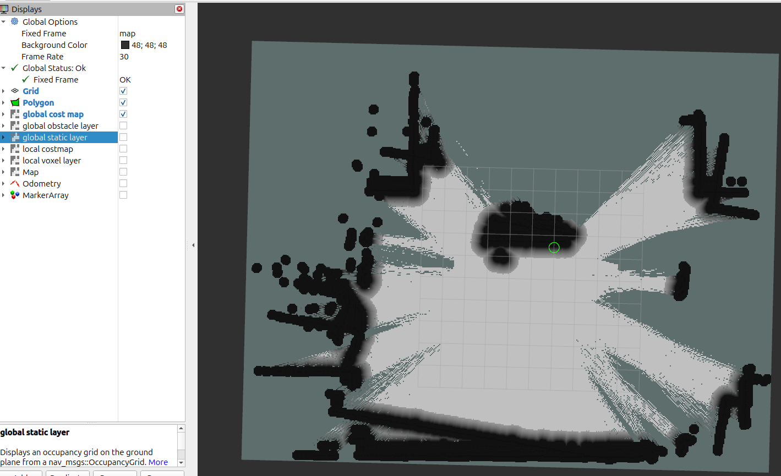Uncheck the Grid display checkbox

[x=123, y=91]
